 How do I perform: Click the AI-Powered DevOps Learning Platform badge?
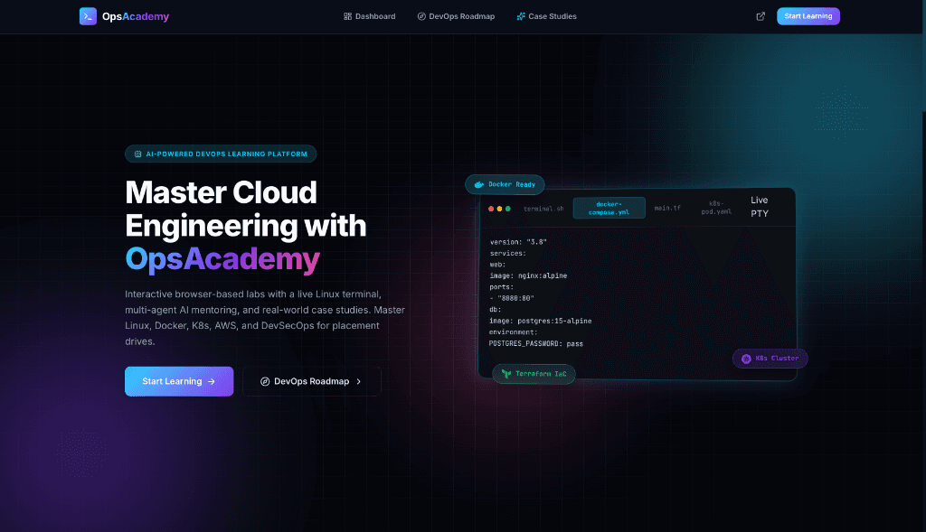tap(221, 154)
